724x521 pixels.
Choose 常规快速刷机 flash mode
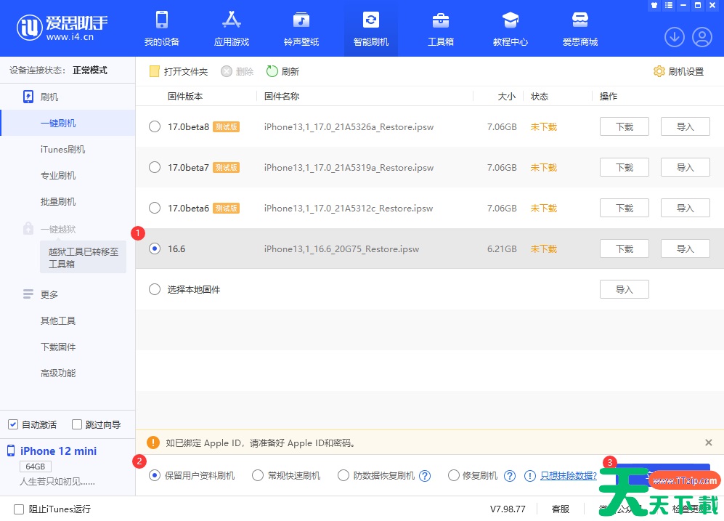pyautogui.click(x=258, y=475)
